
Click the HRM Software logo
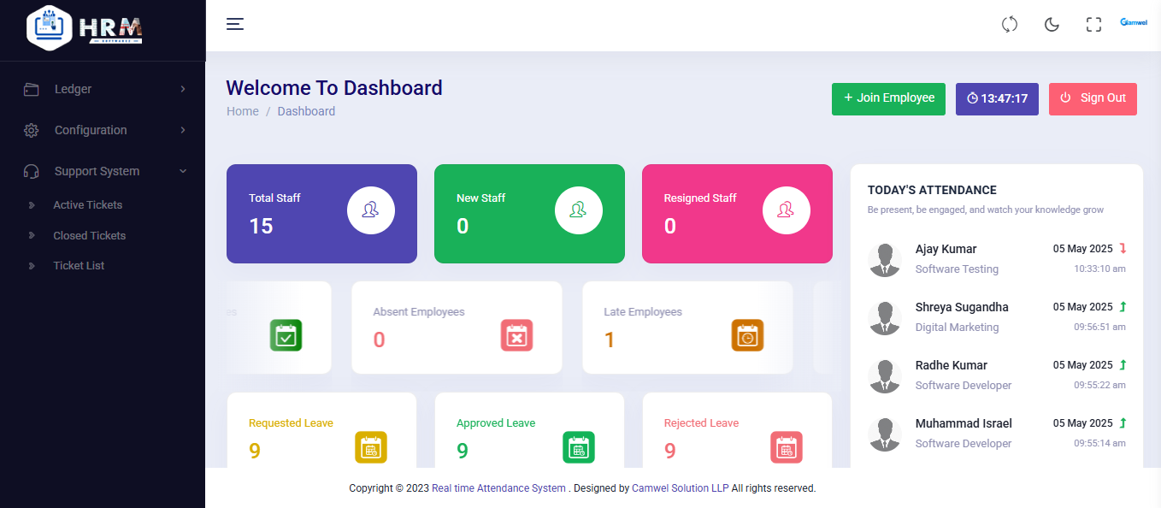pos(85,28)
